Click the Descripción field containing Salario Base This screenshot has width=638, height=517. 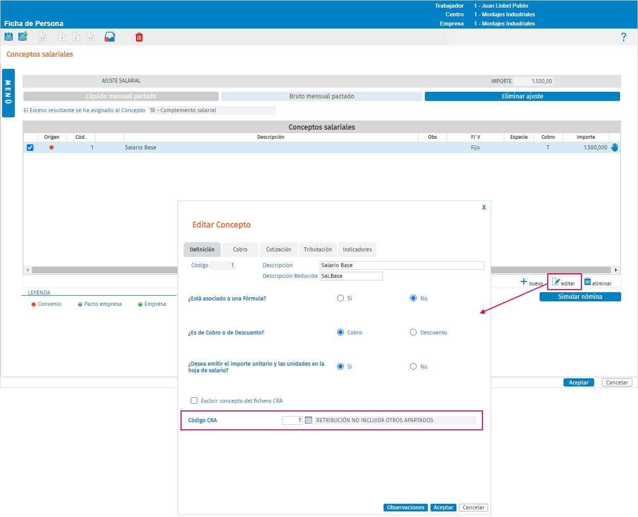[402, 265]
